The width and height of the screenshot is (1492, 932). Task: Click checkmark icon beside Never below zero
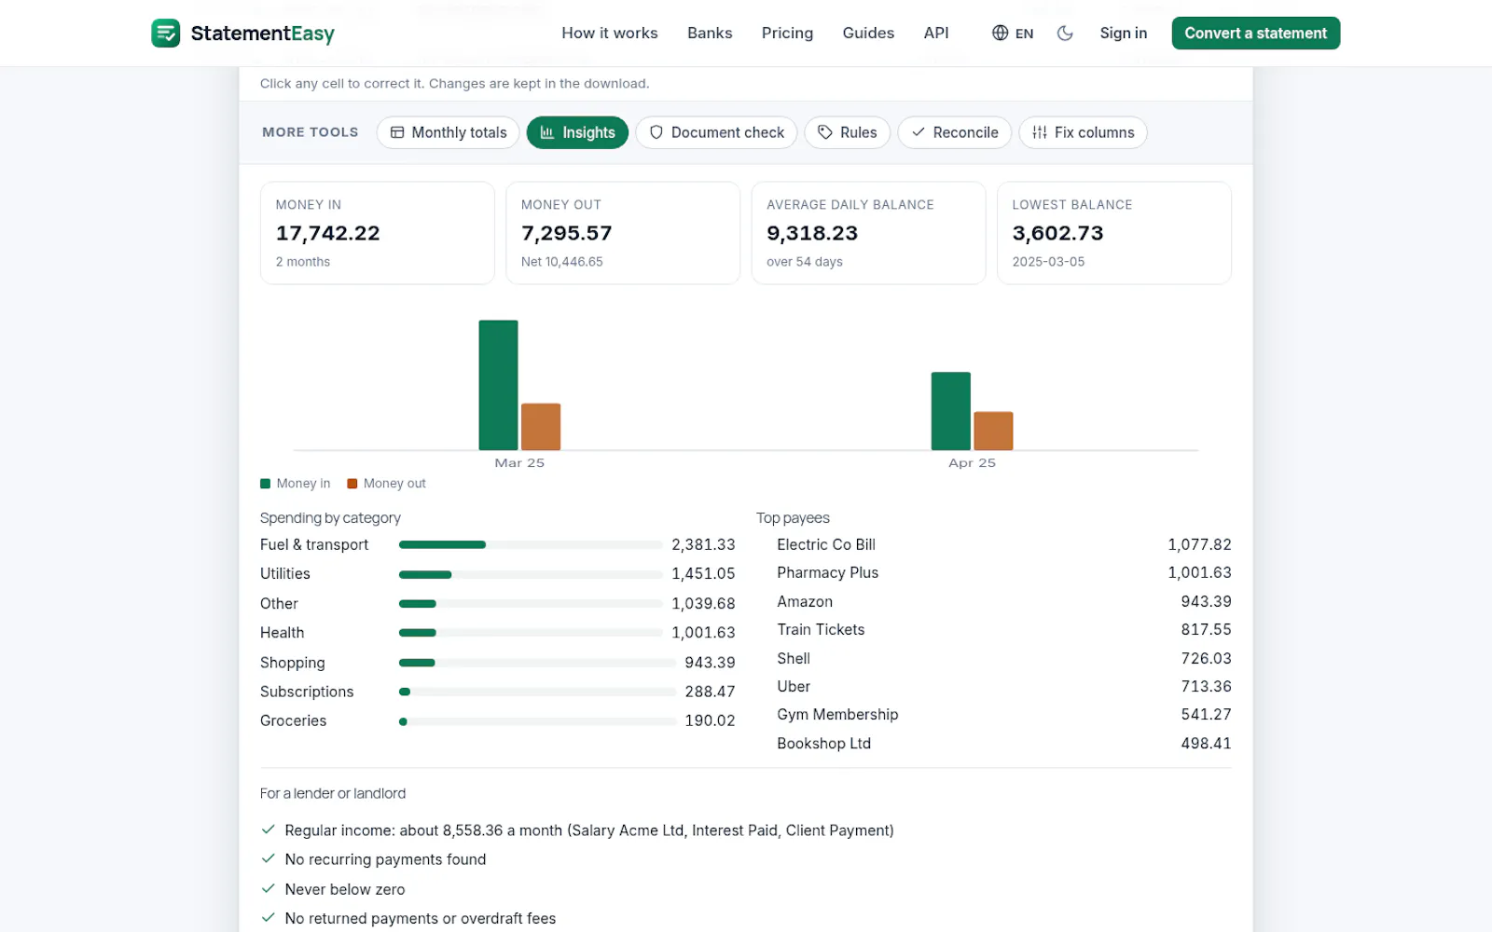click(x=268, y=888)
